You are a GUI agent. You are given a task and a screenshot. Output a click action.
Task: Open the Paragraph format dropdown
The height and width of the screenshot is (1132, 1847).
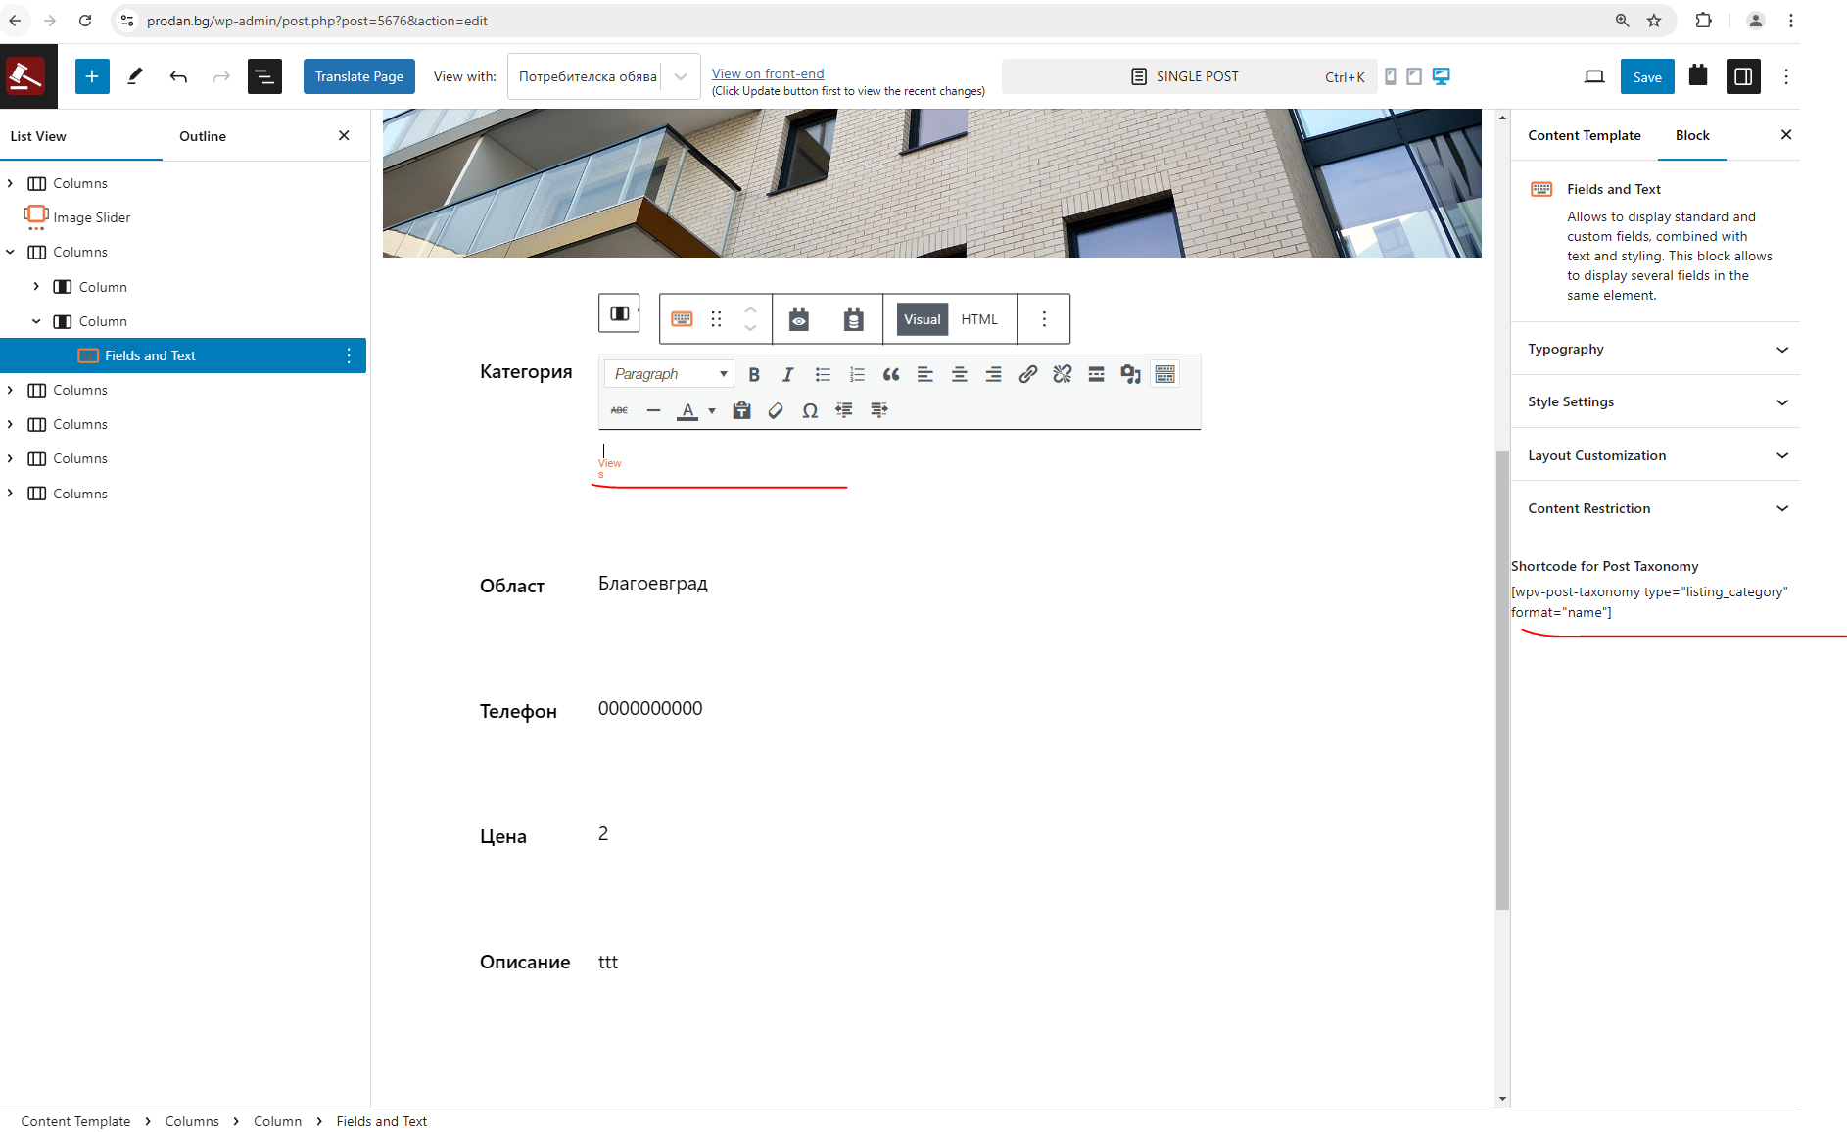tap(670, 374)
